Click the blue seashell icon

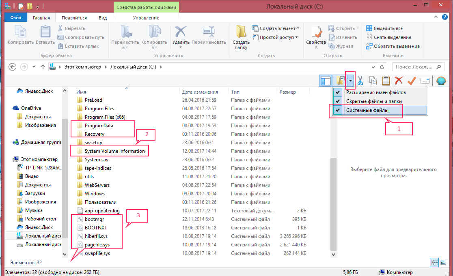(441, 81)
